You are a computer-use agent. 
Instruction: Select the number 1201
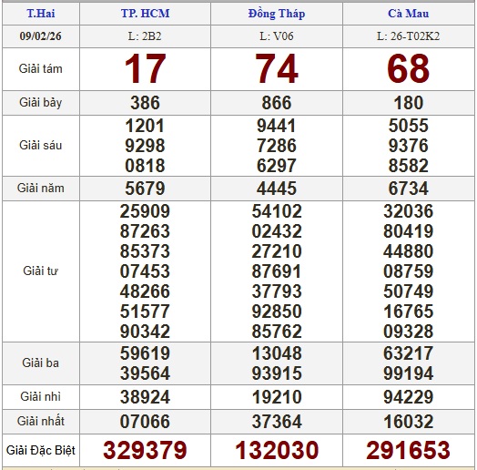pos(145,126)
